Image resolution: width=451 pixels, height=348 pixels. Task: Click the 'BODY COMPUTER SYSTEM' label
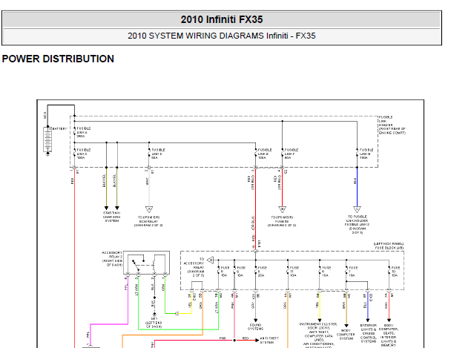click(346, 335)
